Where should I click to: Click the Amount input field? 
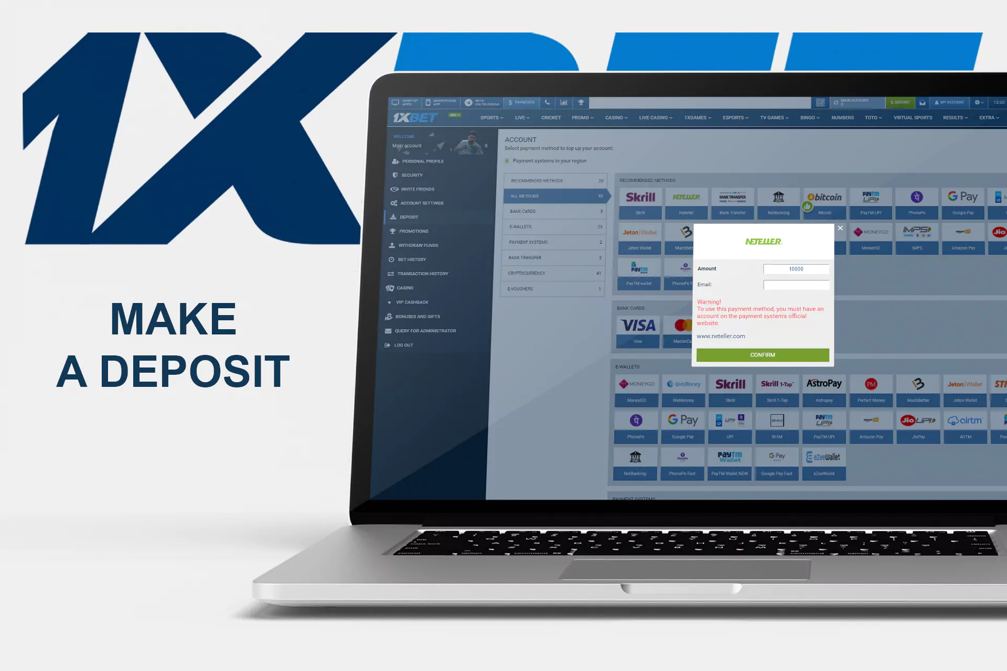[x=797, y=267]
